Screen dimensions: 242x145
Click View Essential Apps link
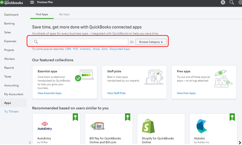[50, 93]
